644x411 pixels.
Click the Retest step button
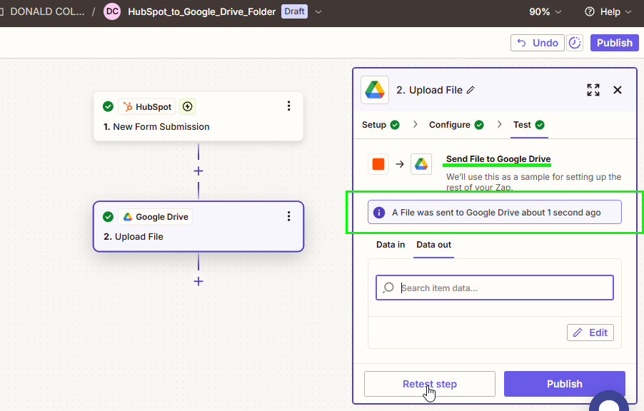click(x=430, y=384)
